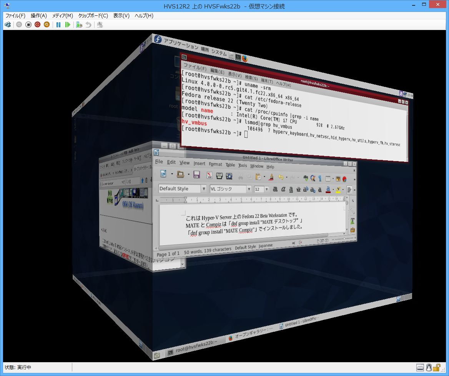Click the Open folder icon in Writer
Screen dimensions: 449x376
click(x=180, y=174)
